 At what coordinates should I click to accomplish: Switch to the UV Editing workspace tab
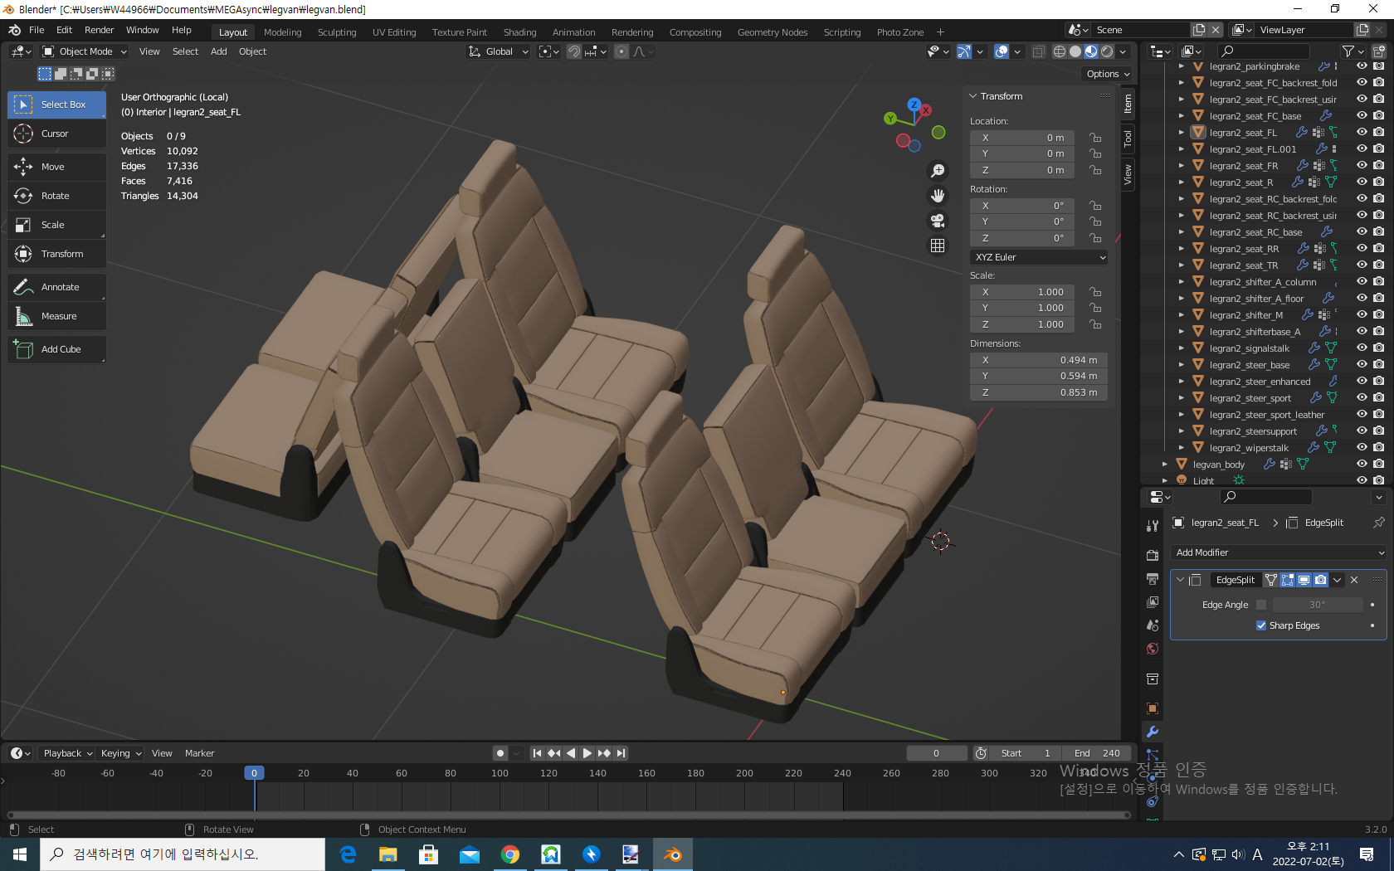[x=394, y=32]
